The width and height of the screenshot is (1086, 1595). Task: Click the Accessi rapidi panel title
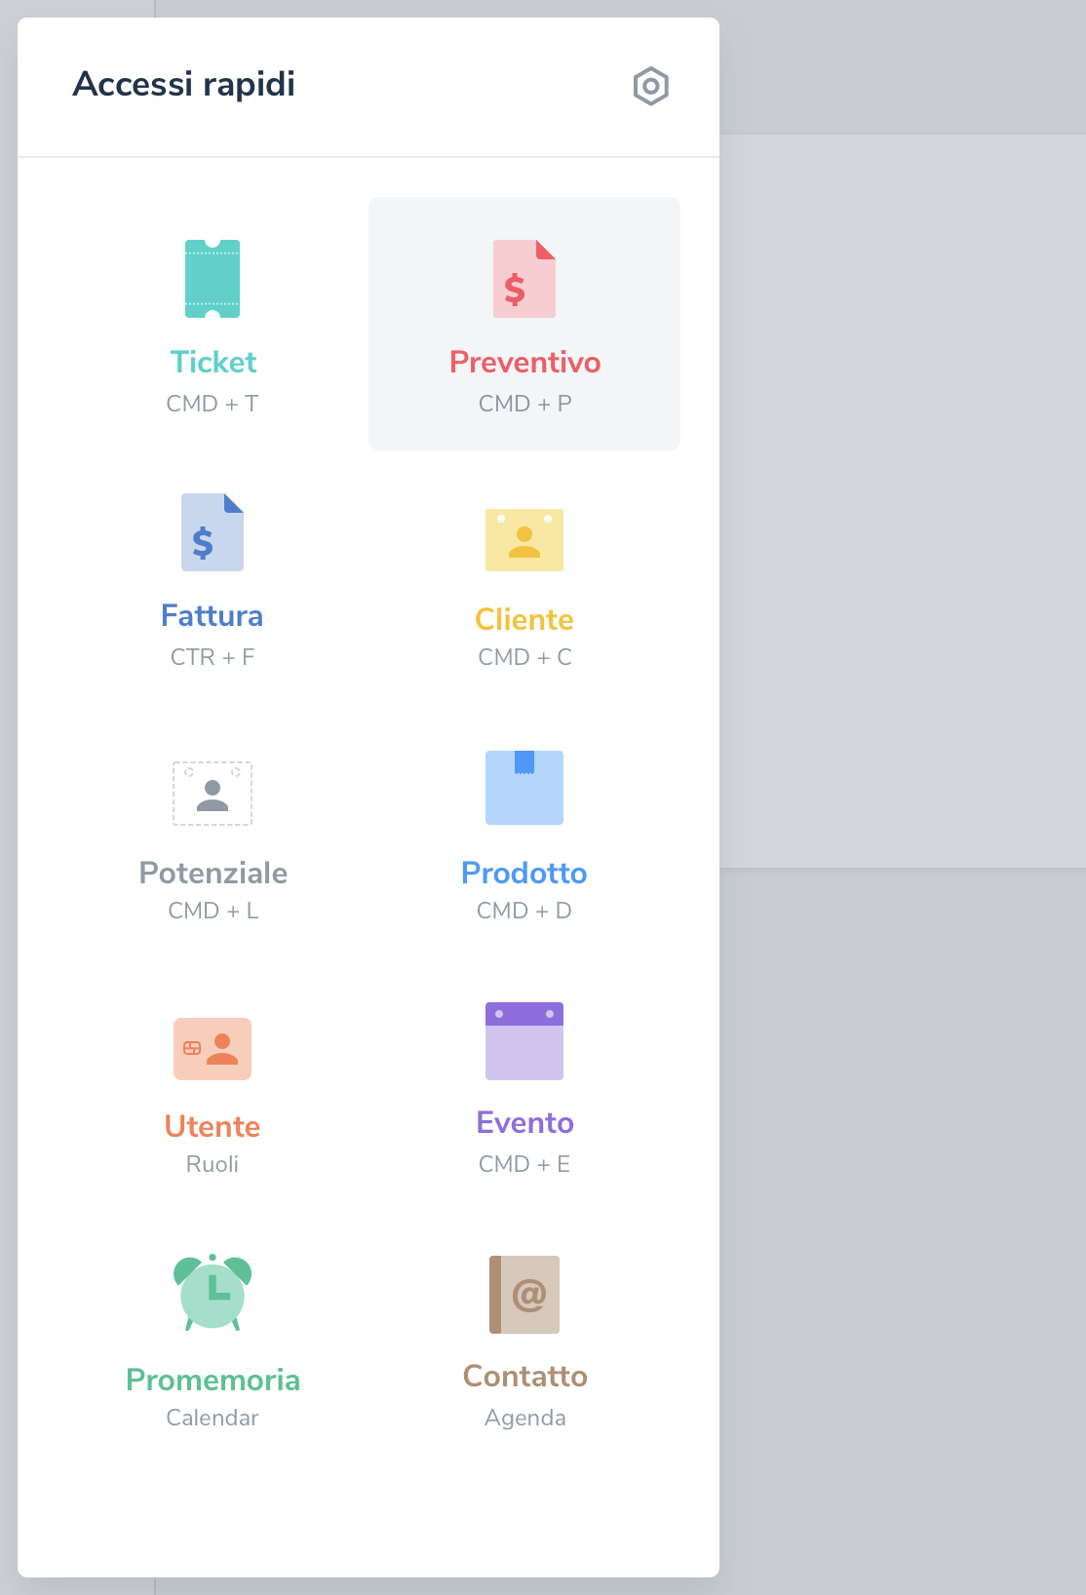click(x=184, y=85)
